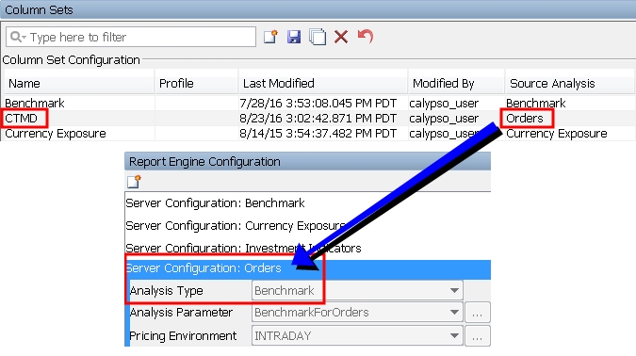Image resolution: width=636 pixels, height=356 pixels.
Task: Sort by the Profile column header
Action: (x=196, y=83)
